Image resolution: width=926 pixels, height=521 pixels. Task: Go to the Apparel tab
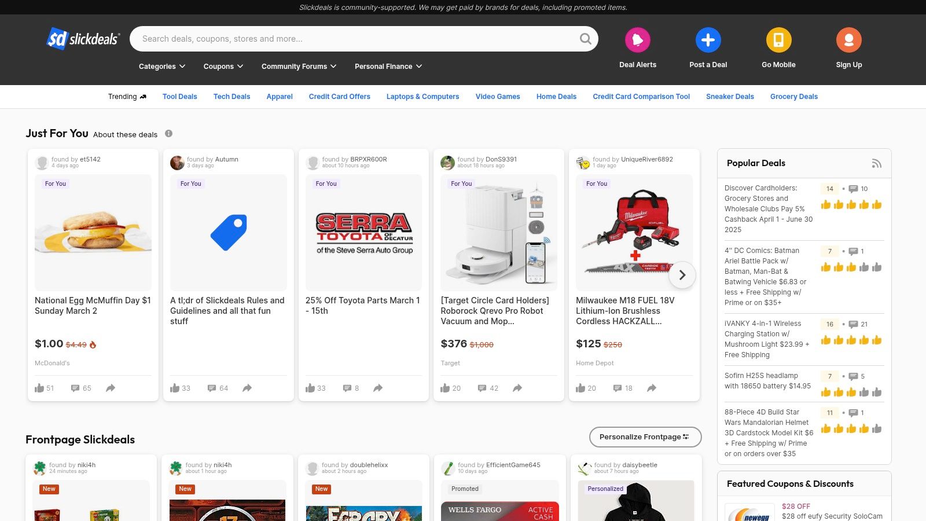(280, 97)
